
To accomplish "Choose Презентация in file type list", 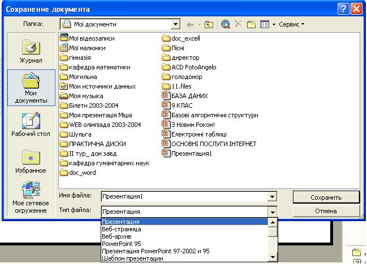I will [x=185, y=222].
